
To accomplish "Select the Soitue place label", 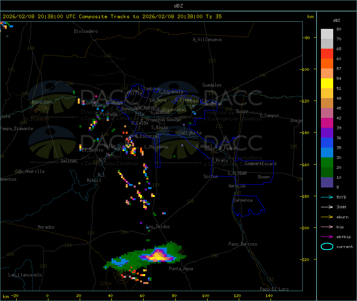I will coord(211,176).
